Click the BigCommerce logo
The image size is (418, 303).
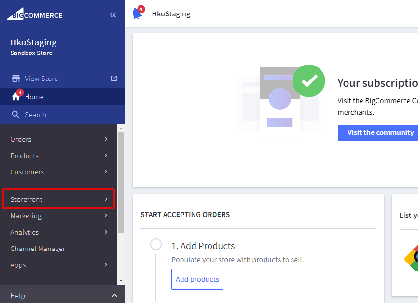coord(35,14)
